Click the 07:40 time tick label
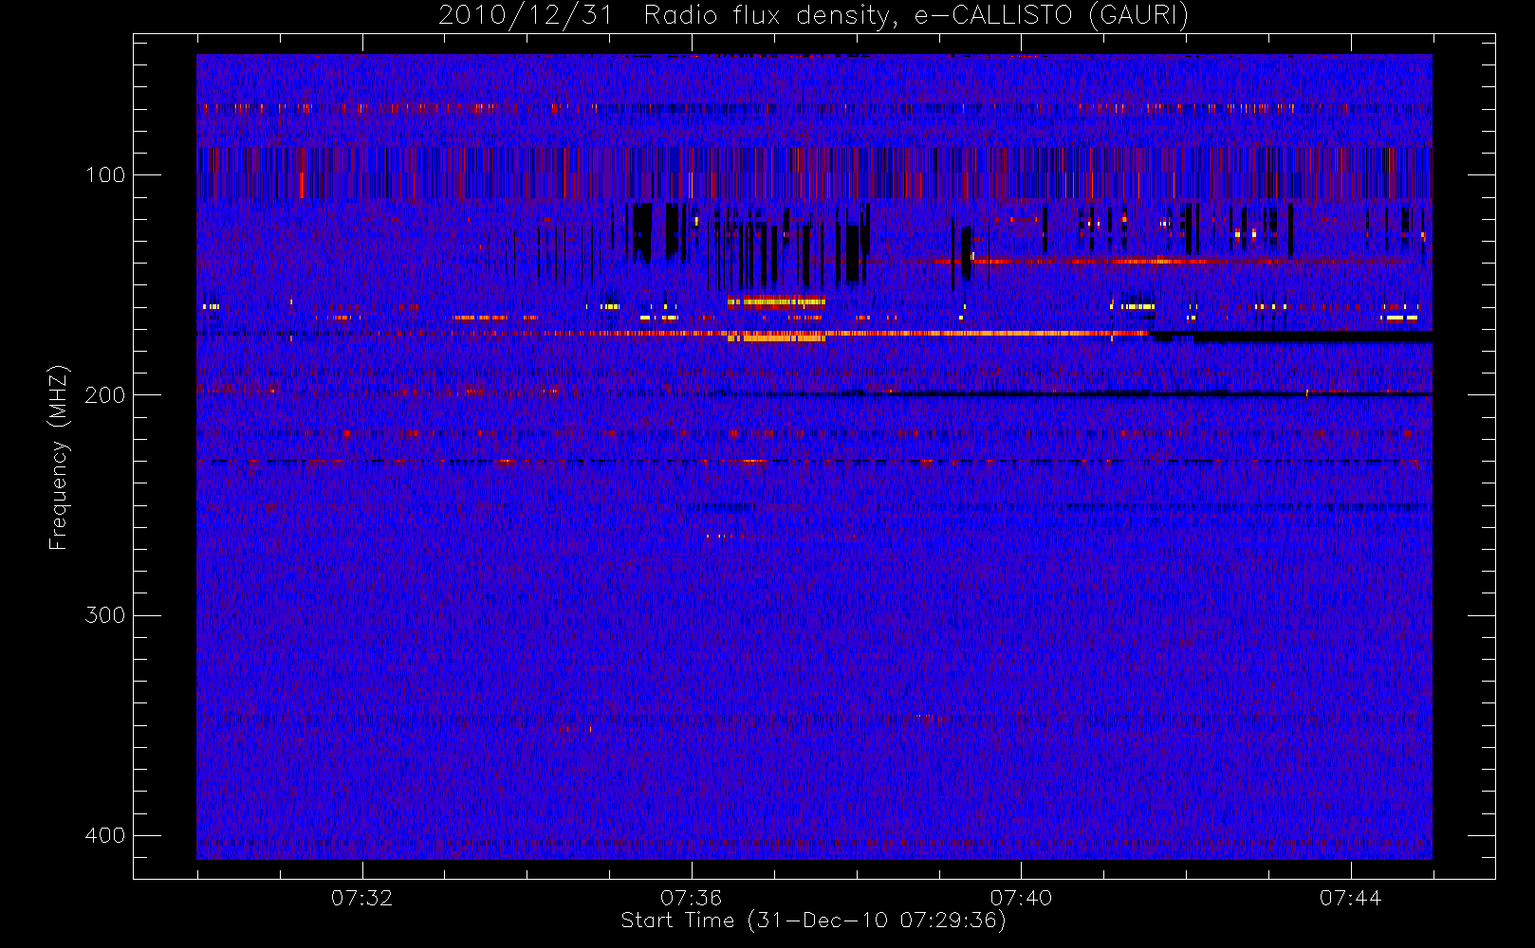This screenshot has height=948, width=1535. (1021, 898)
